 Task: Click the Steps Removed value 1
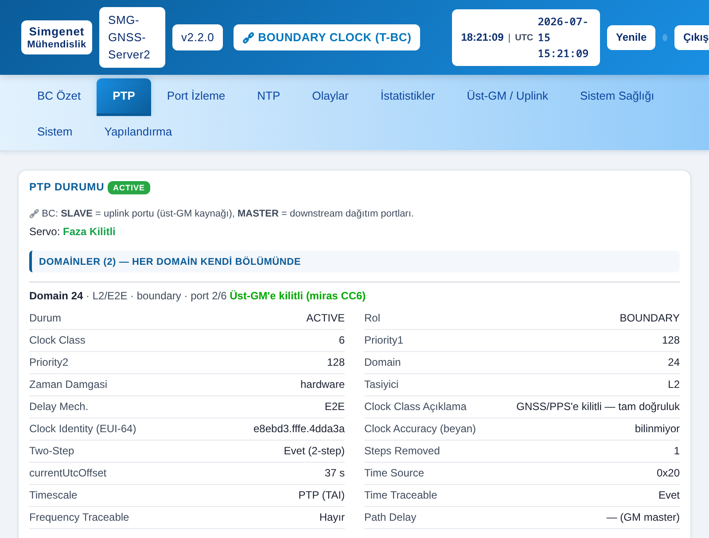point(677,451)
